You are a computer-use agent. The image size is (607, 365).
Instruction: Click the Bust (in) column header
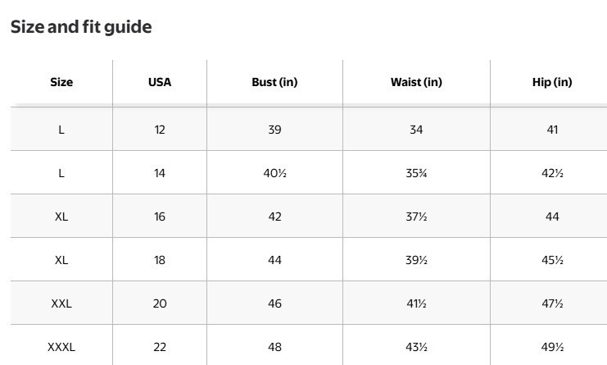274,82
